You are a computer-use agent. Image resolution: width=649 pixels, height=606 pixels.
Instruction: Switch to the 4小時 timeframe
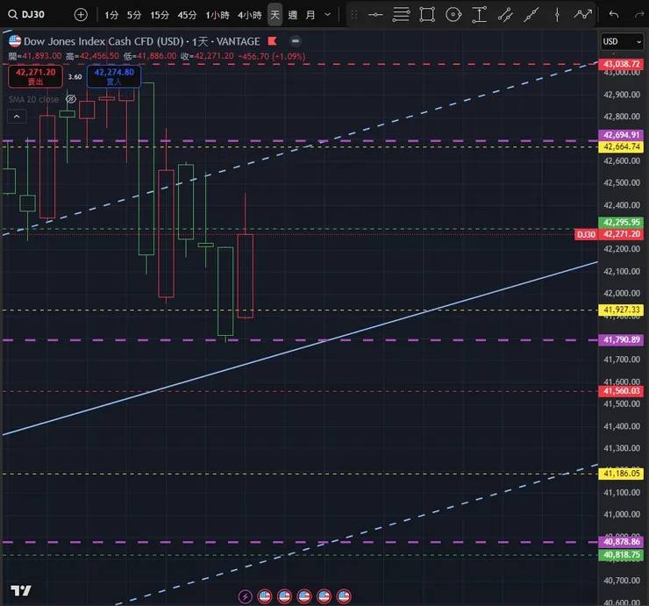(250, 15)
